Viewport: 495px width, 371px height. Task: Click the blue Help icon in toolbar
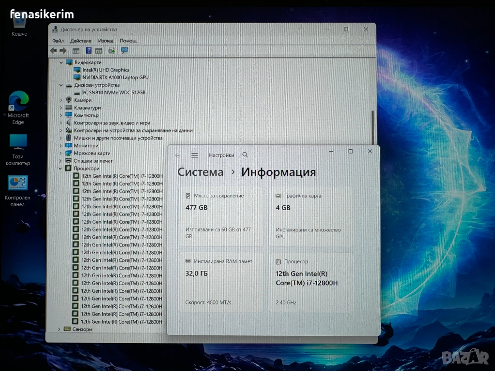click(x=88, y=50)
